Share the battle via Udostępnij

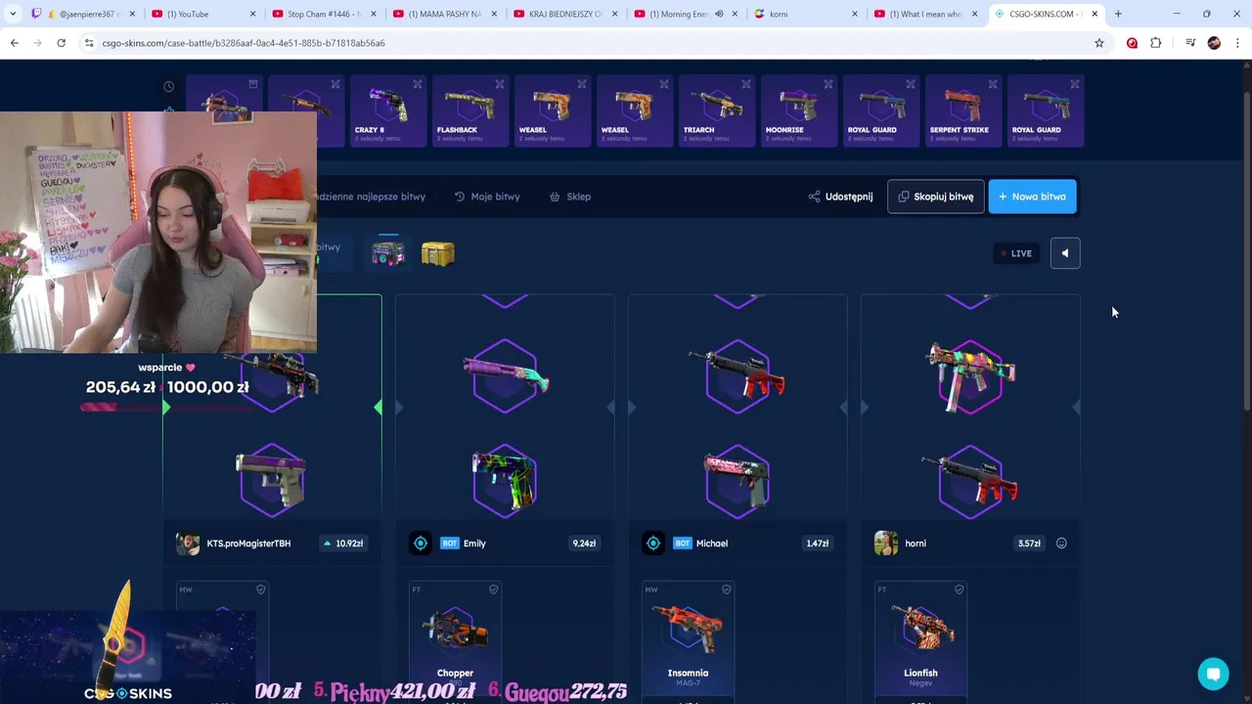(840, 197)
